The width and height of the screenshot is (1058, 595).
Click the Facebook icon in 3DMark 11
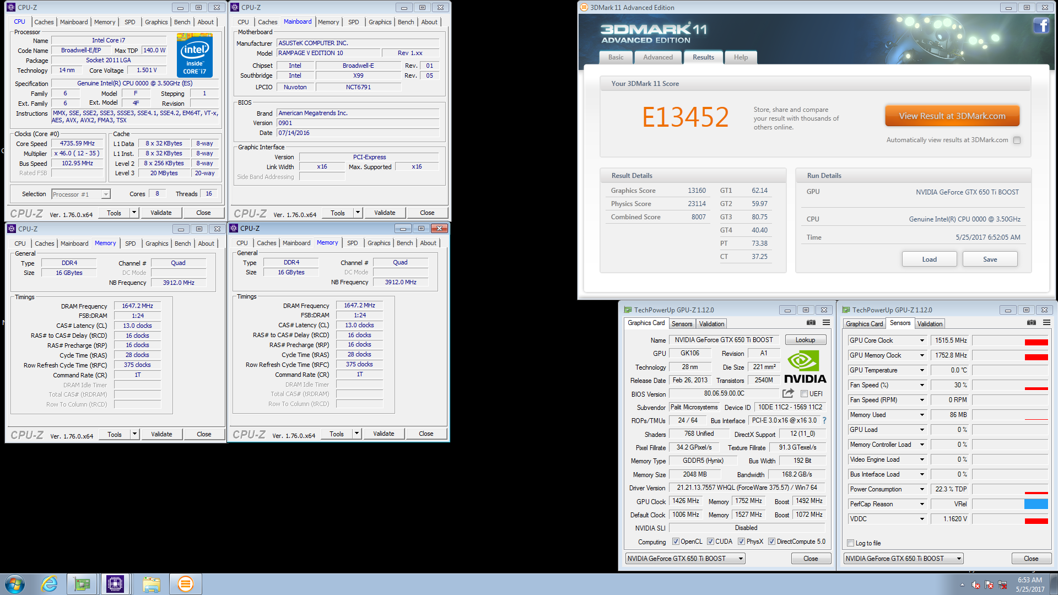1041,25
